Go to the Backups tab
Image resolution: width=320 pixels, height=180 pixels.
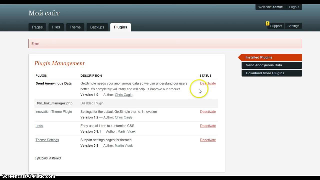[x=97, y=27]
